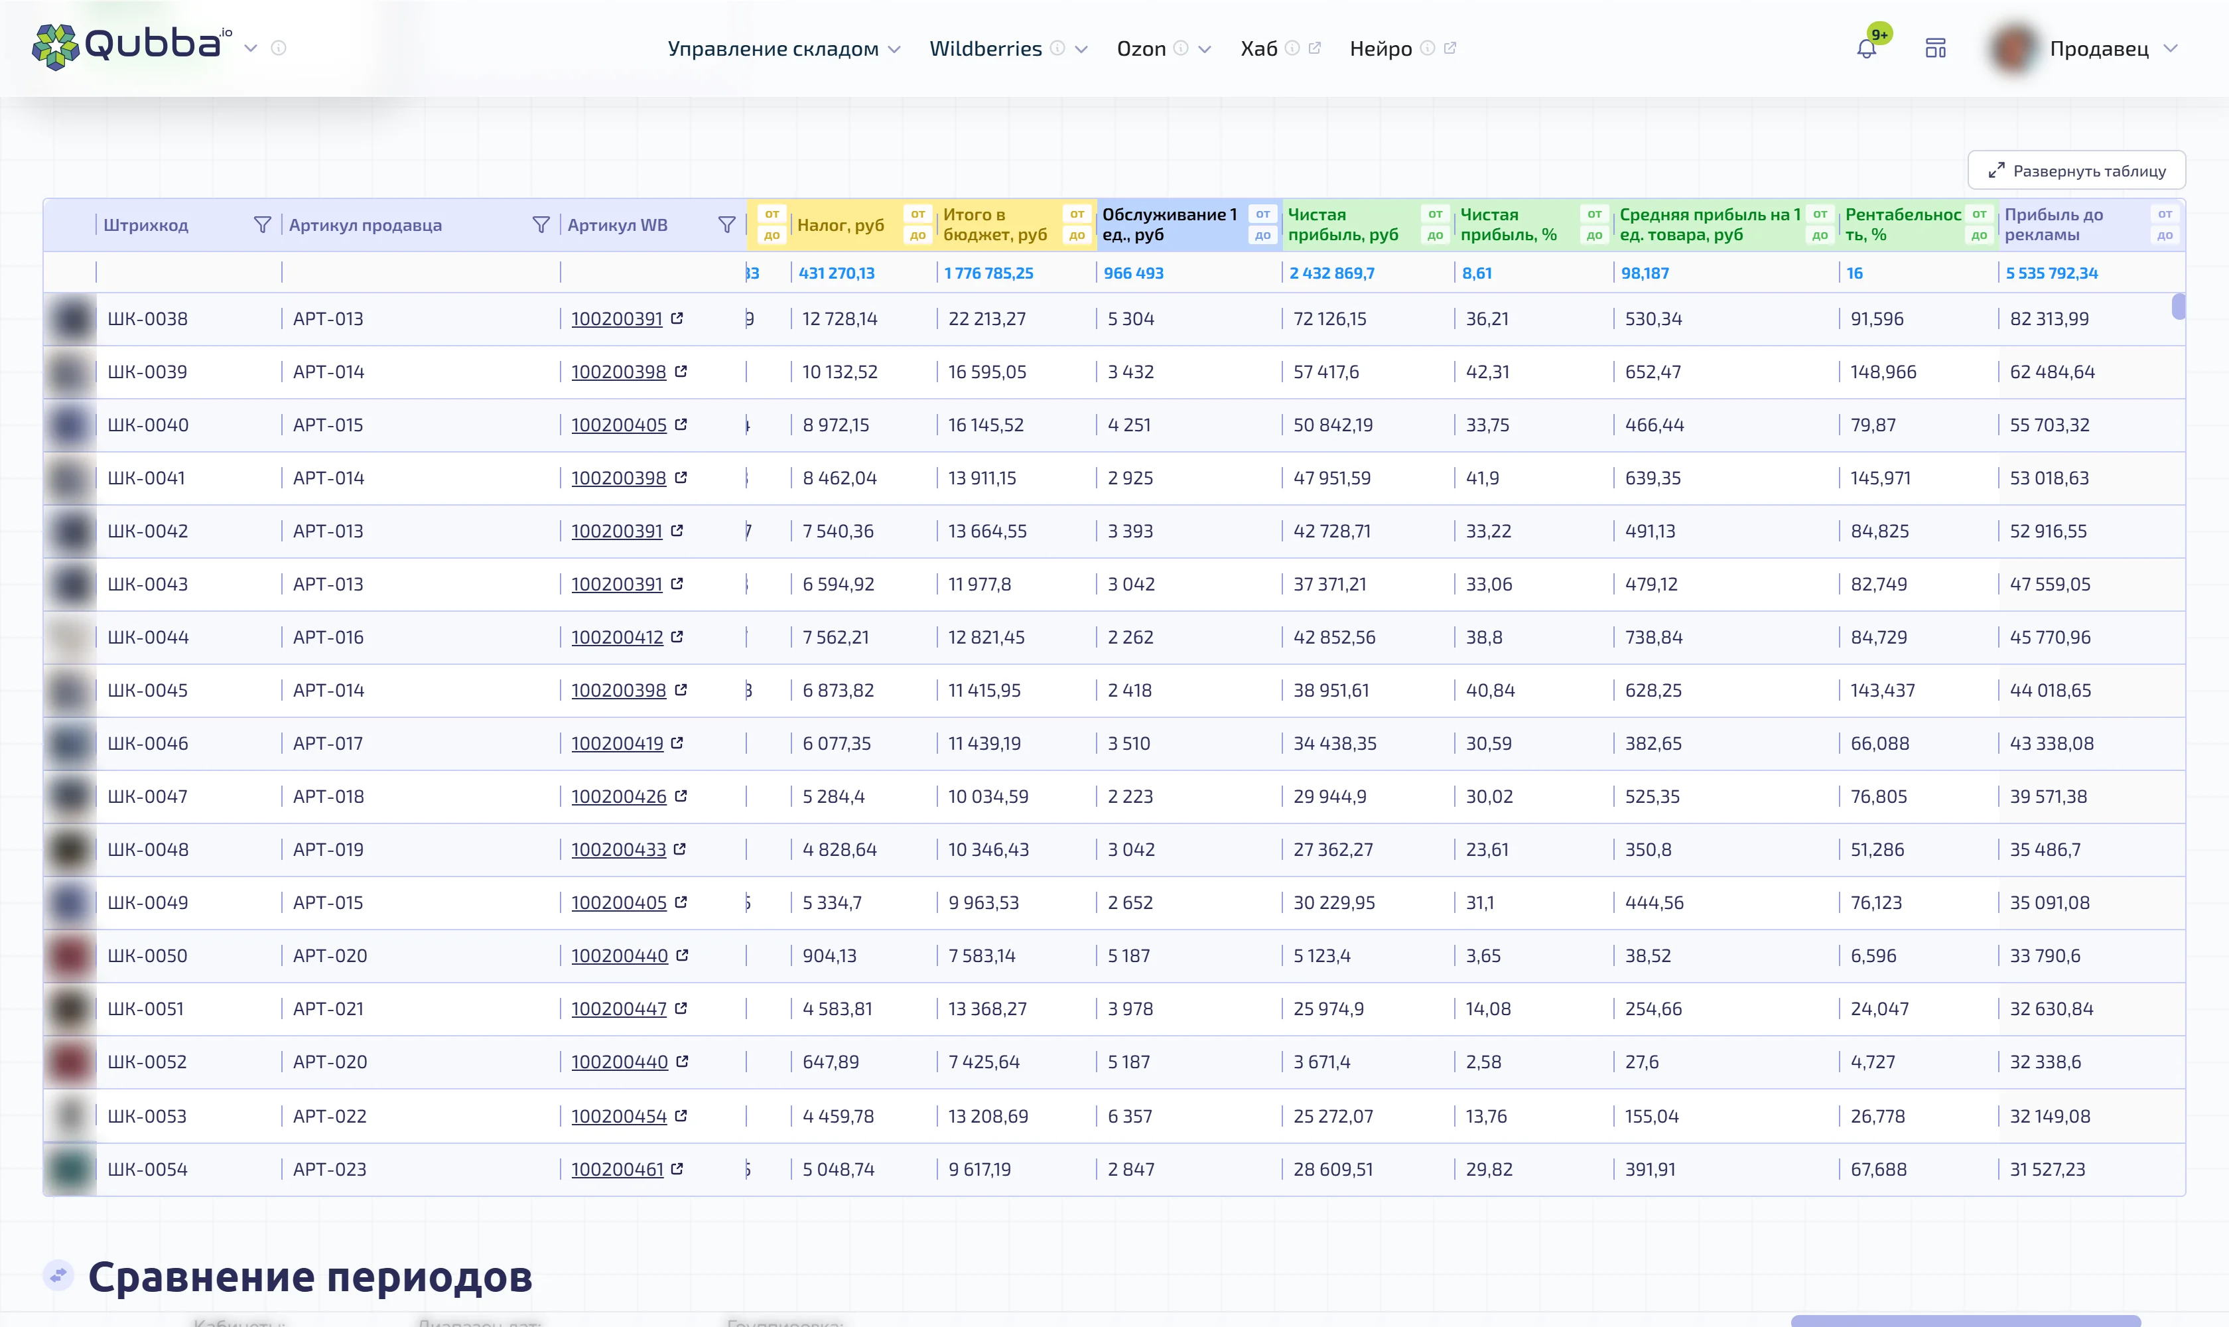
Task: Open the Нейро menu item
Action: pos(1381,48)
